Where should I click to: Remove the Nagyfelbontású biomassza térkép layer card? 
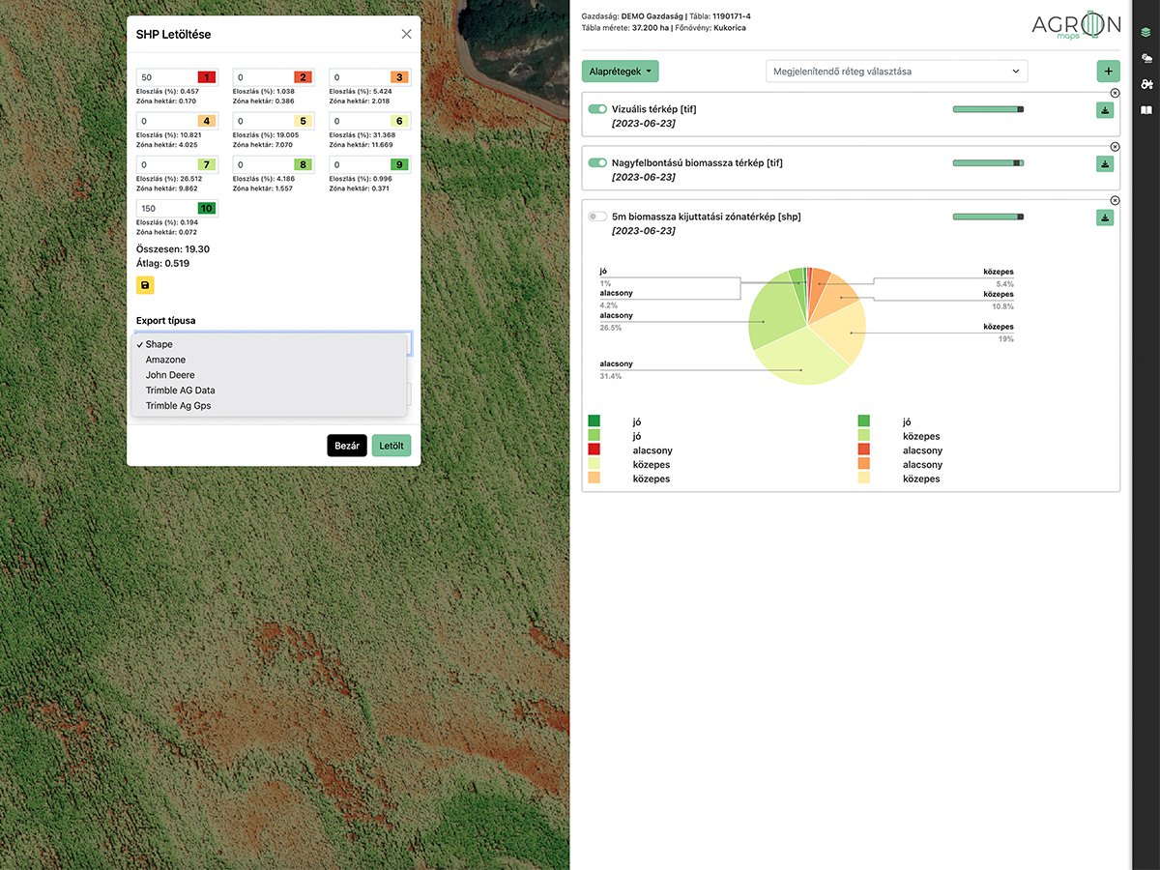pyautogui.click(x=1115, y=147)
